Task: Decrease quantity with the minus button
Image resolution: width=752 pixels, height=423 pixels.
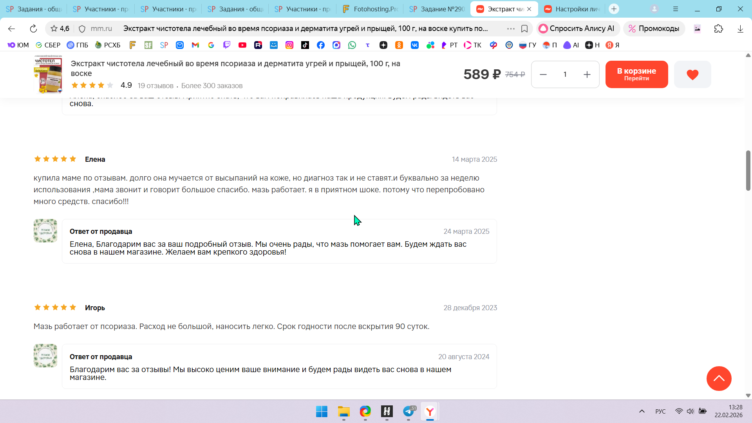Action: [543, 74]
